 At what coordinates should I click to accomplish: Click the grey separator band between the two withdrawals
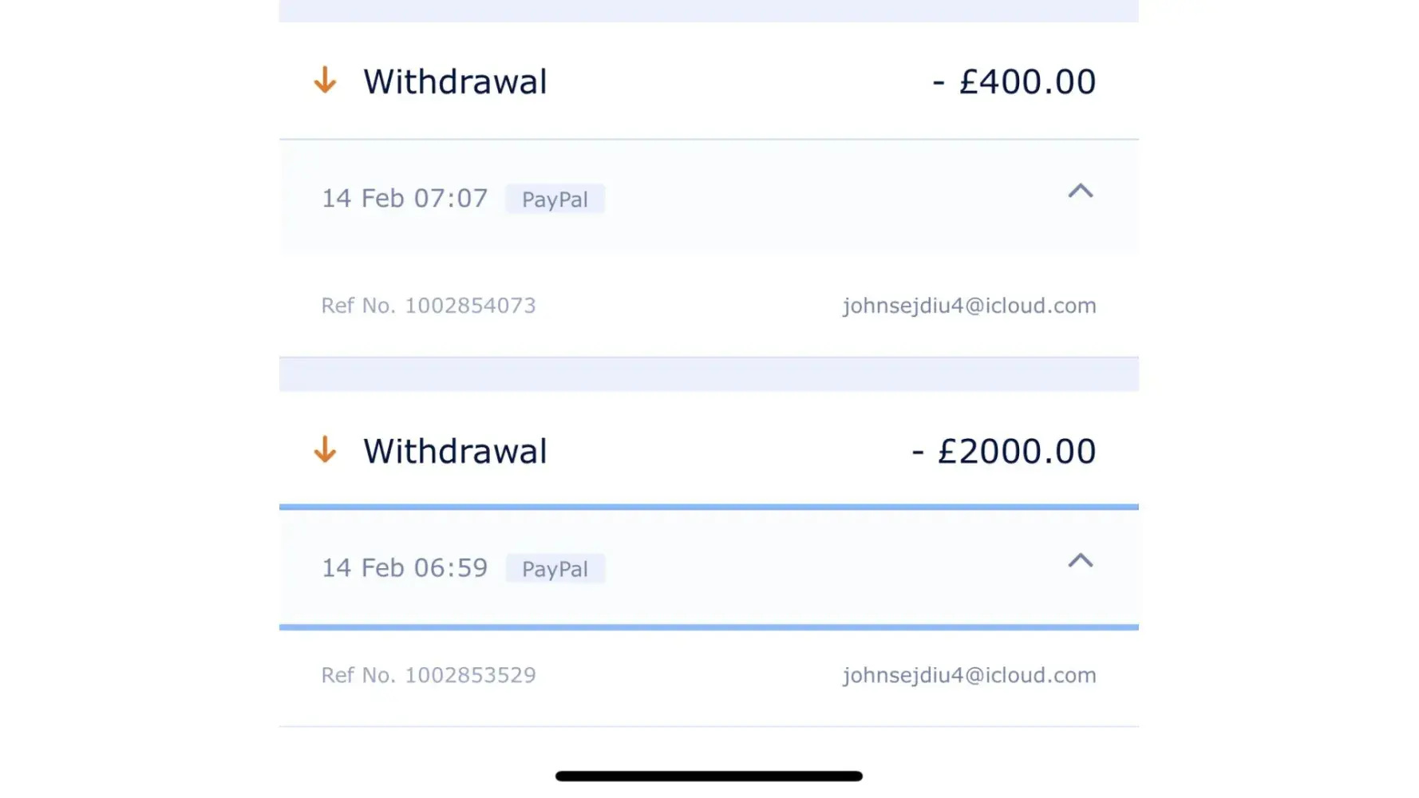[709, 374]
